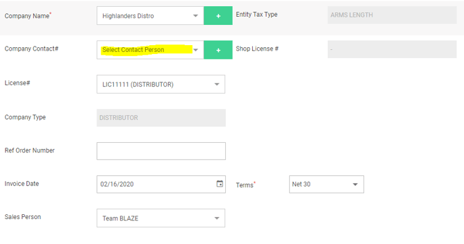Open the Select Contact Person dropdown

pos(150,50)
